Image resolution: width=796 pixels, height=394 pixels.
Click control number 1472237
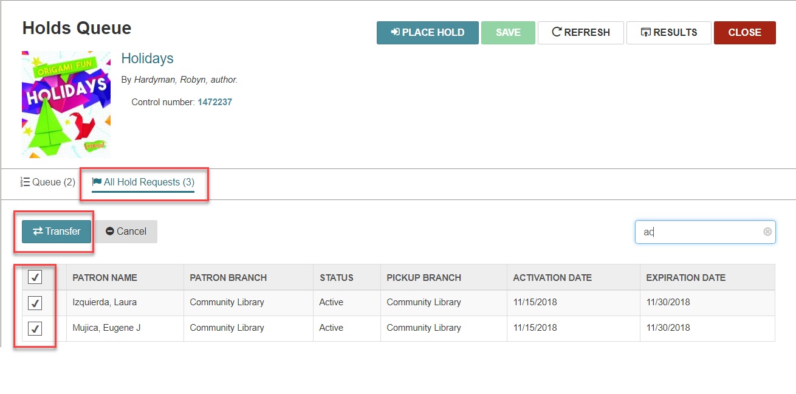pos(214,102)
